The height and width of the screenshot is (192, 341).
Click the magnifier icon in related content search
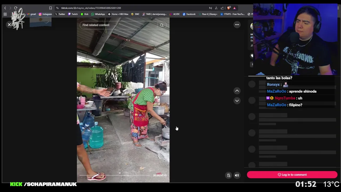coord(162,25)
